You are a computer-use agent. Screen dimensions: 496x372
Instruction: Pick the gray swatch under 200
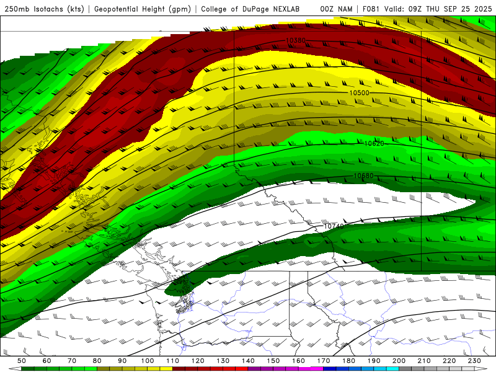coord(405,369)
